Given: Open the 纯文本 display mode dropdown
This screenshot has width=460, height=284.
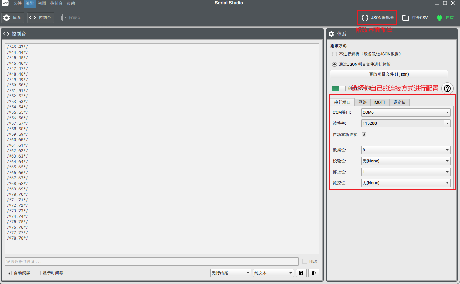Looking at the screenshot, I should [x=274, y=273].
